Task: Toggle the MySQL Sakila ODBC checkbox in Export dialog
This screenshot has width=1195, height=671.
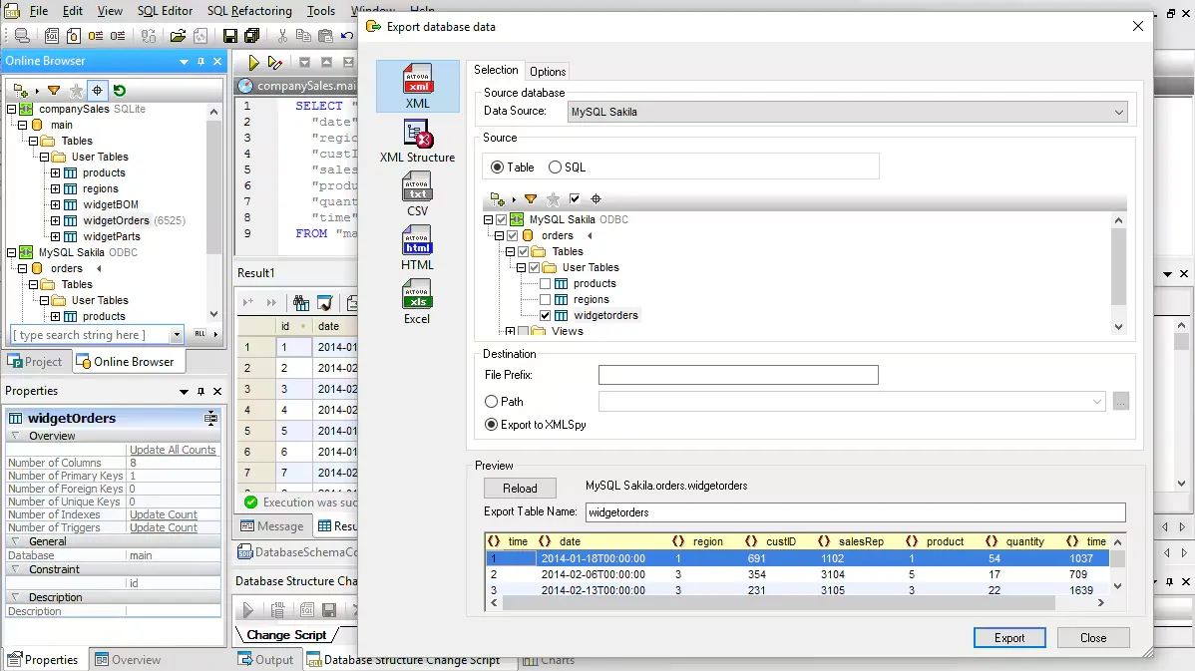Action: 502,219
